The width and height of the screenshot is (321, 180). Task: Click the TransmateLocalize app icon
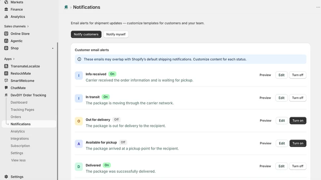pos(6,66)
